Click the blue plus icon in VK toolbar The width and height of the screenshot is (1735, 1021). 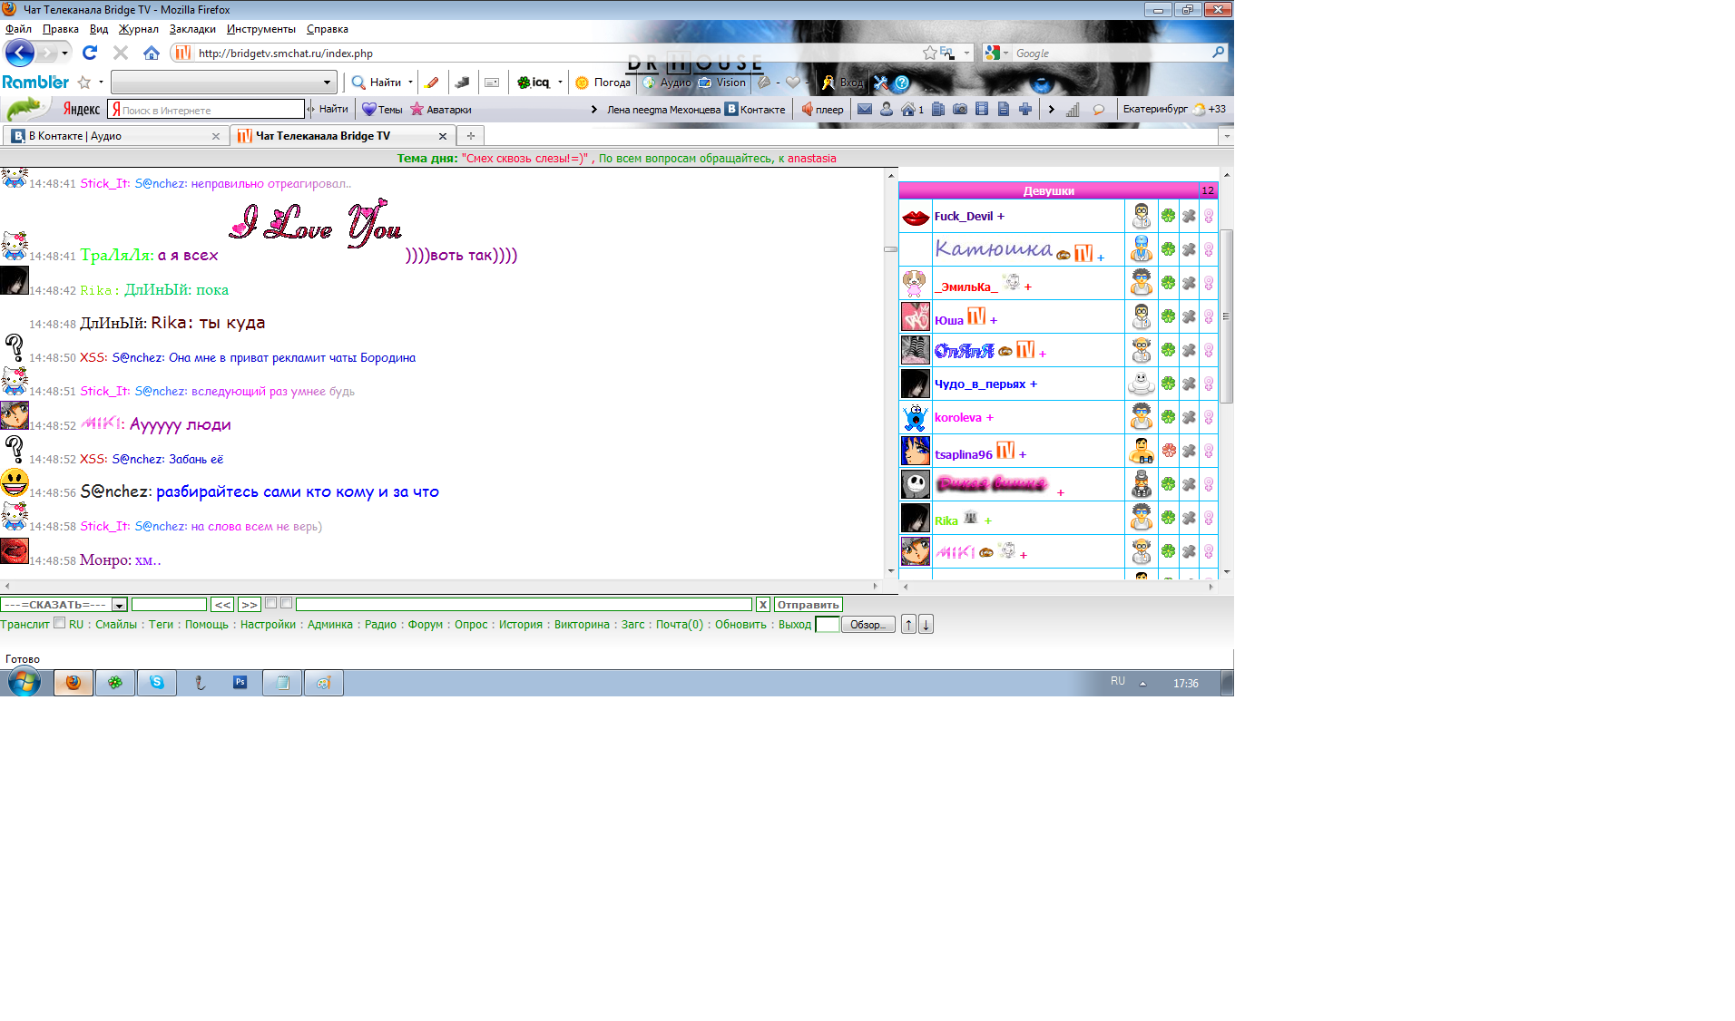pyautogui.click(x=1025, y=110)
